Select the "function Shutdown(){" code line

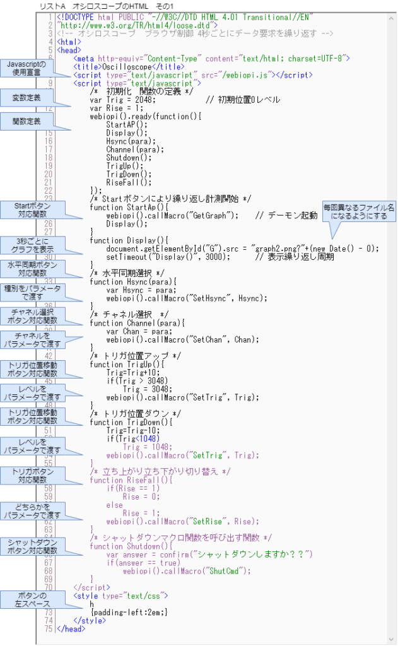pos(131,546)
